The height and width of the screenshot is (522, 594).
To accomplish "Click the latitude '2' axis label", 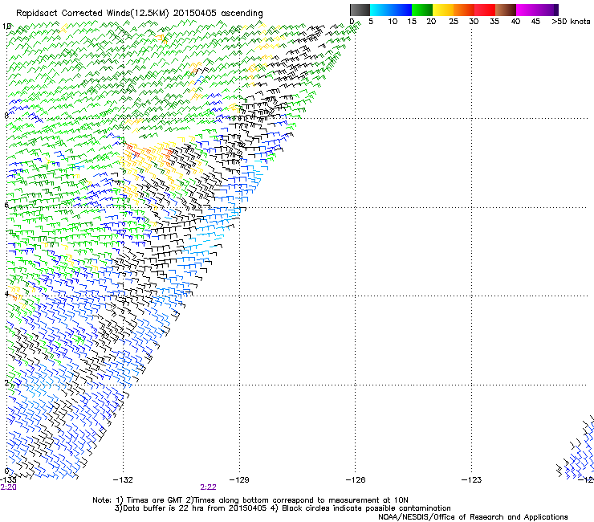I will coord(6,383).
